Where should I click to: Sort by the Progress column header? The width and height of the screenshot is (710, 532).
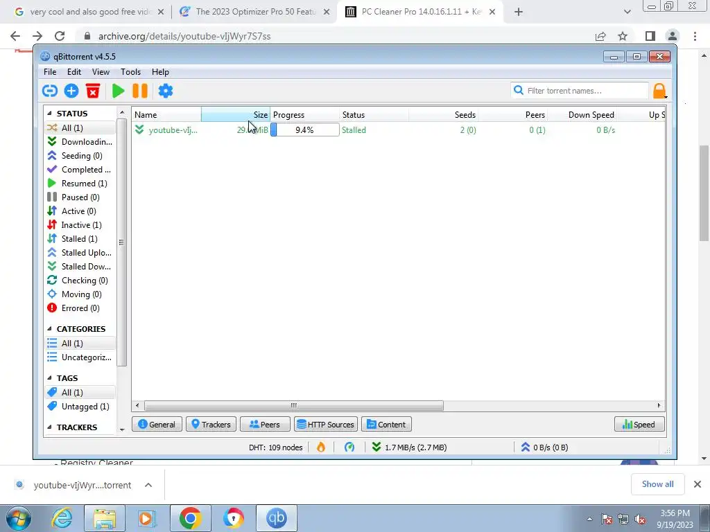pos(305,115)
